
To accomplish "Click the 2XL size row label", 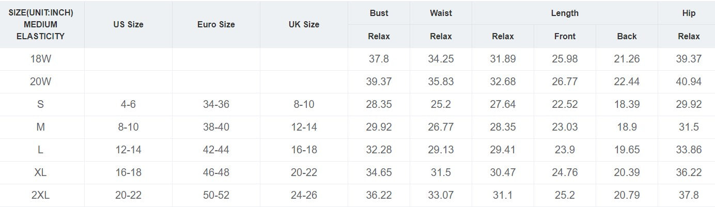I will [x=41, y=195].
